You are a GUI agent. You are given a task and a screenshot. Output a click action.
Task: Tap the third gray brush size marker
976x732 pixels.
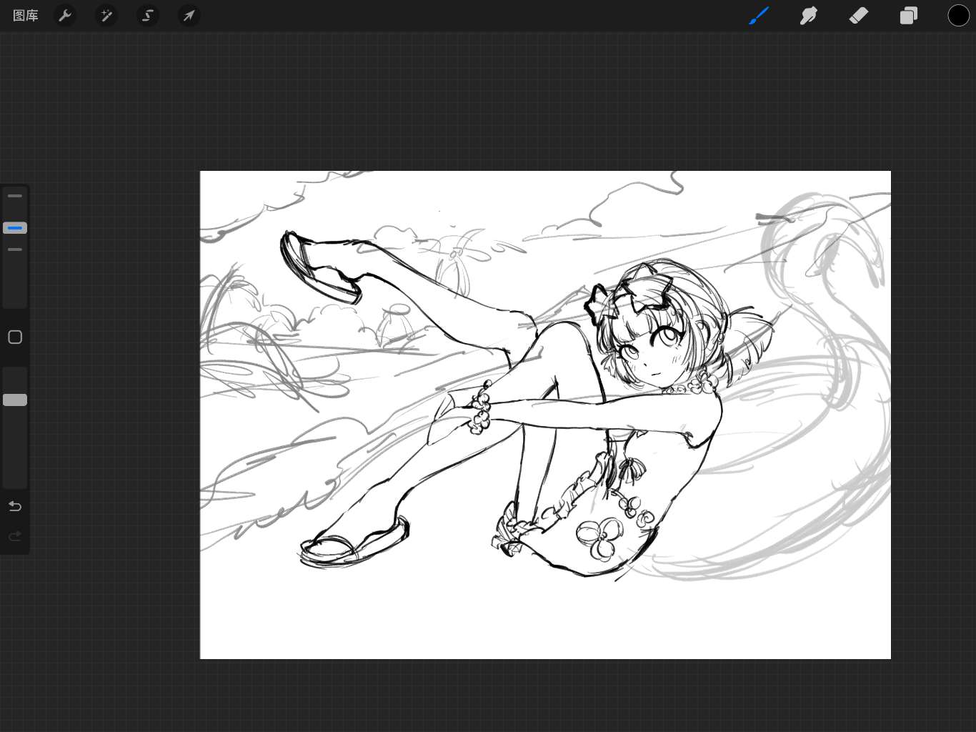coord(15,249)
